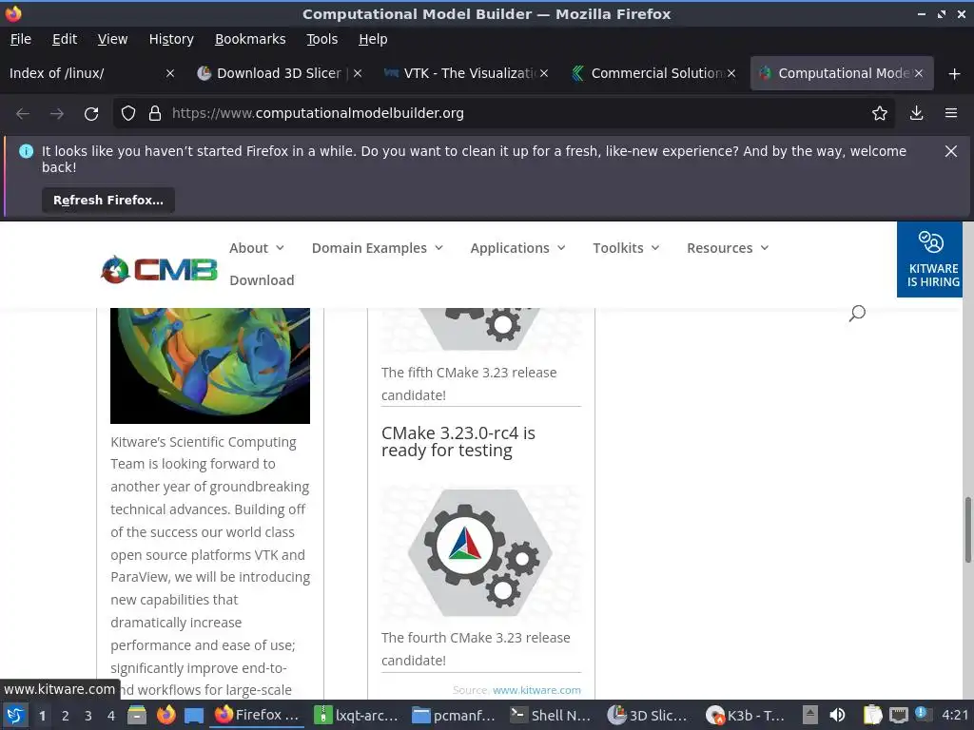The width and height of the screenshot is (974, 730).
Task: Open the Edit menu
Action: click(65, 39)
